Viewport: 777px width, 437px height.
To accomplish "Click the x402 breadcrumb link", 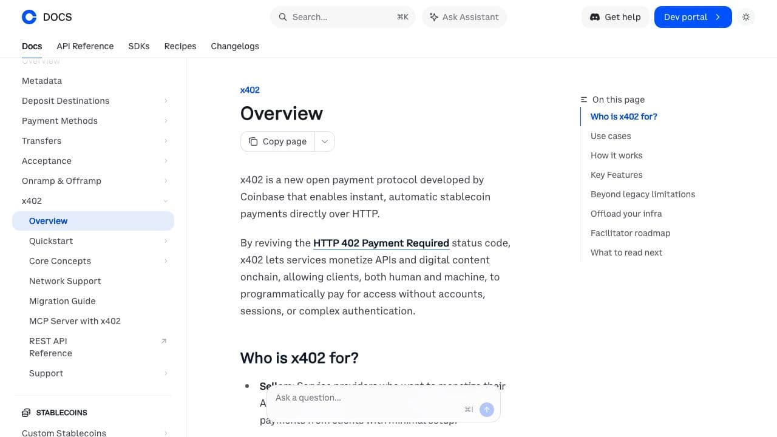I will pos(250,90).
